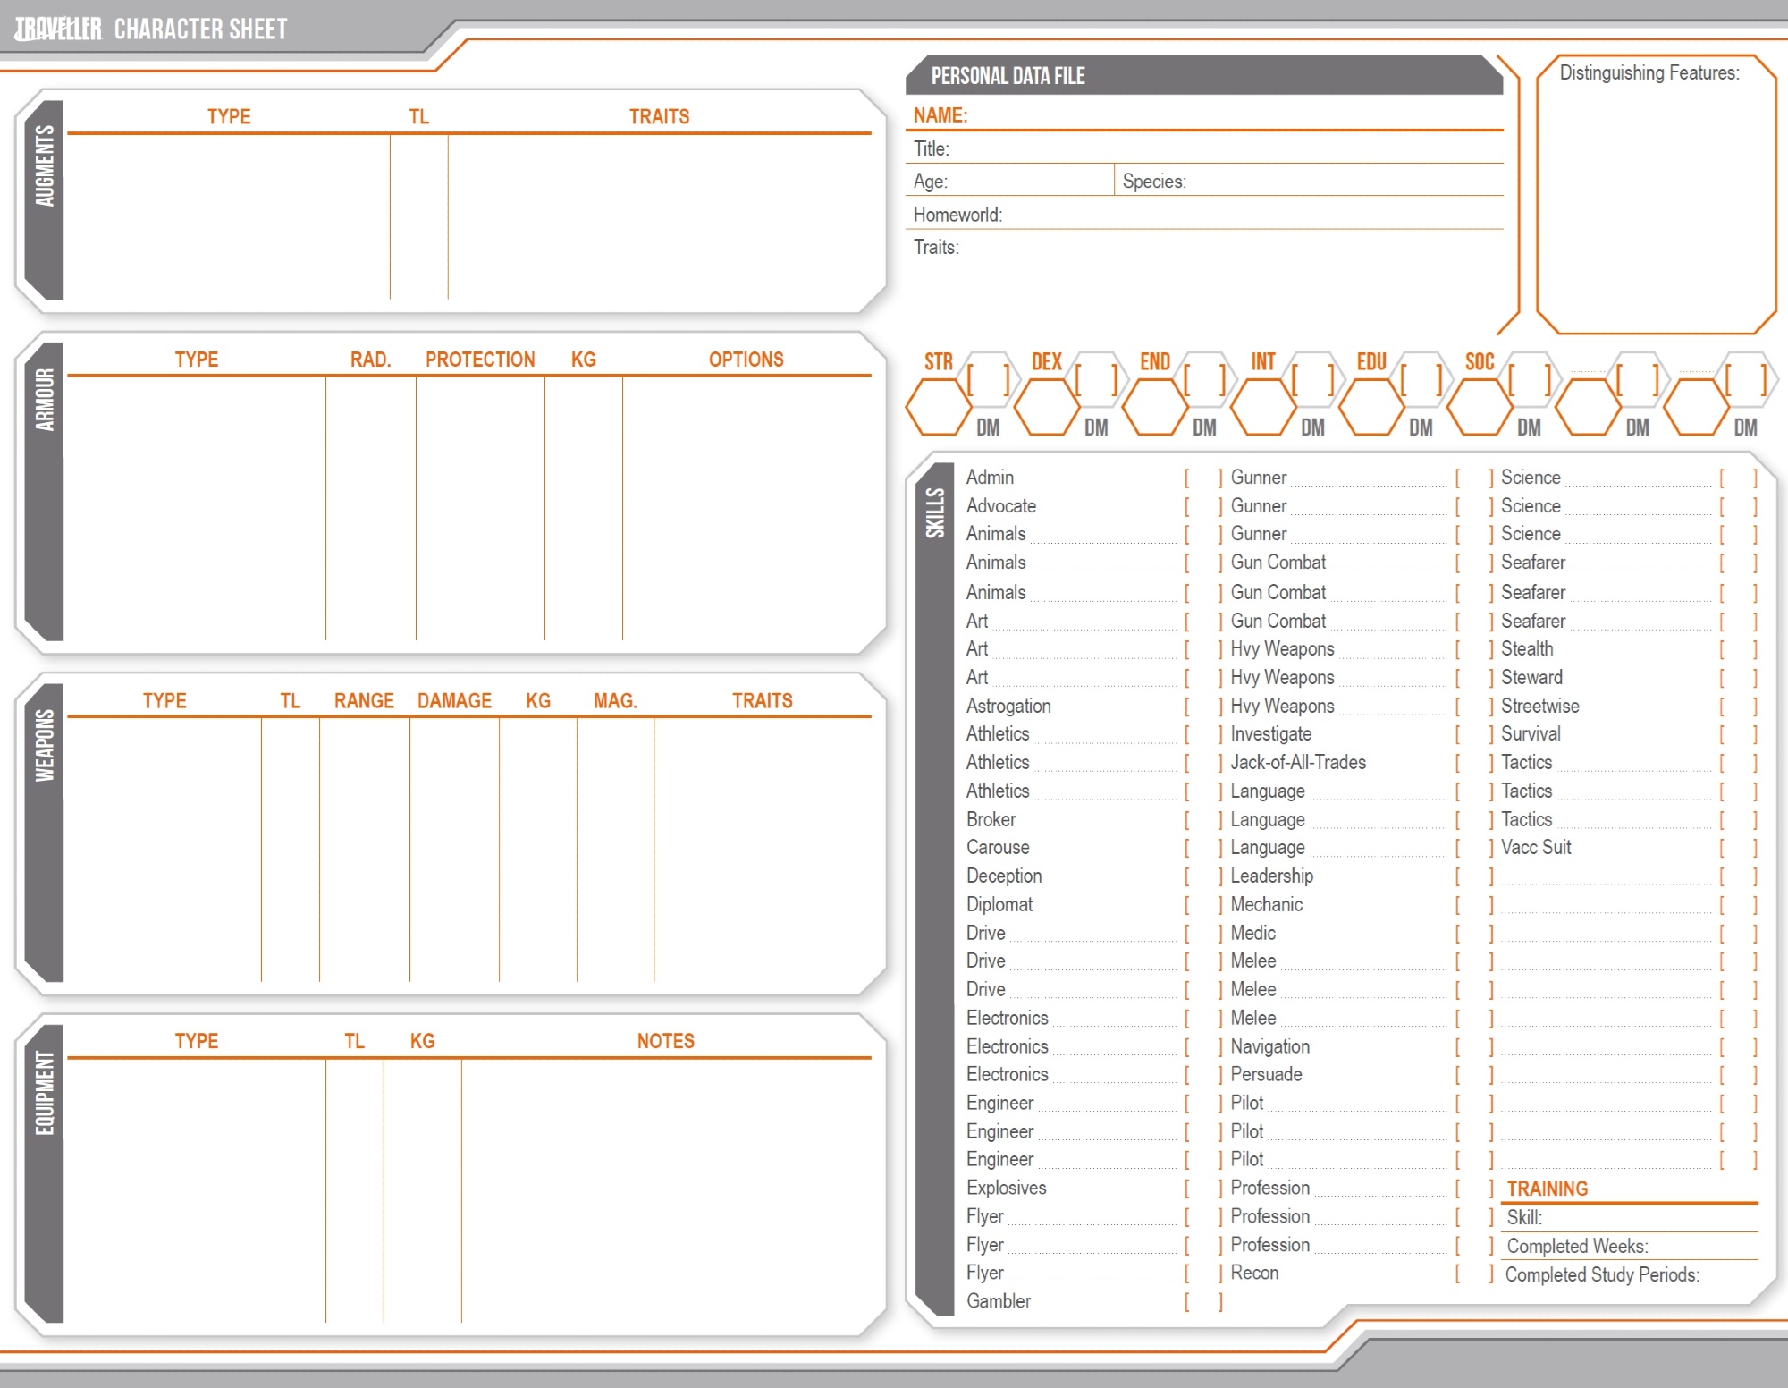The height and width of the screenshot is (1388, 1788).
Task: Click the Traveller logo in header
Action: (58, 30)
